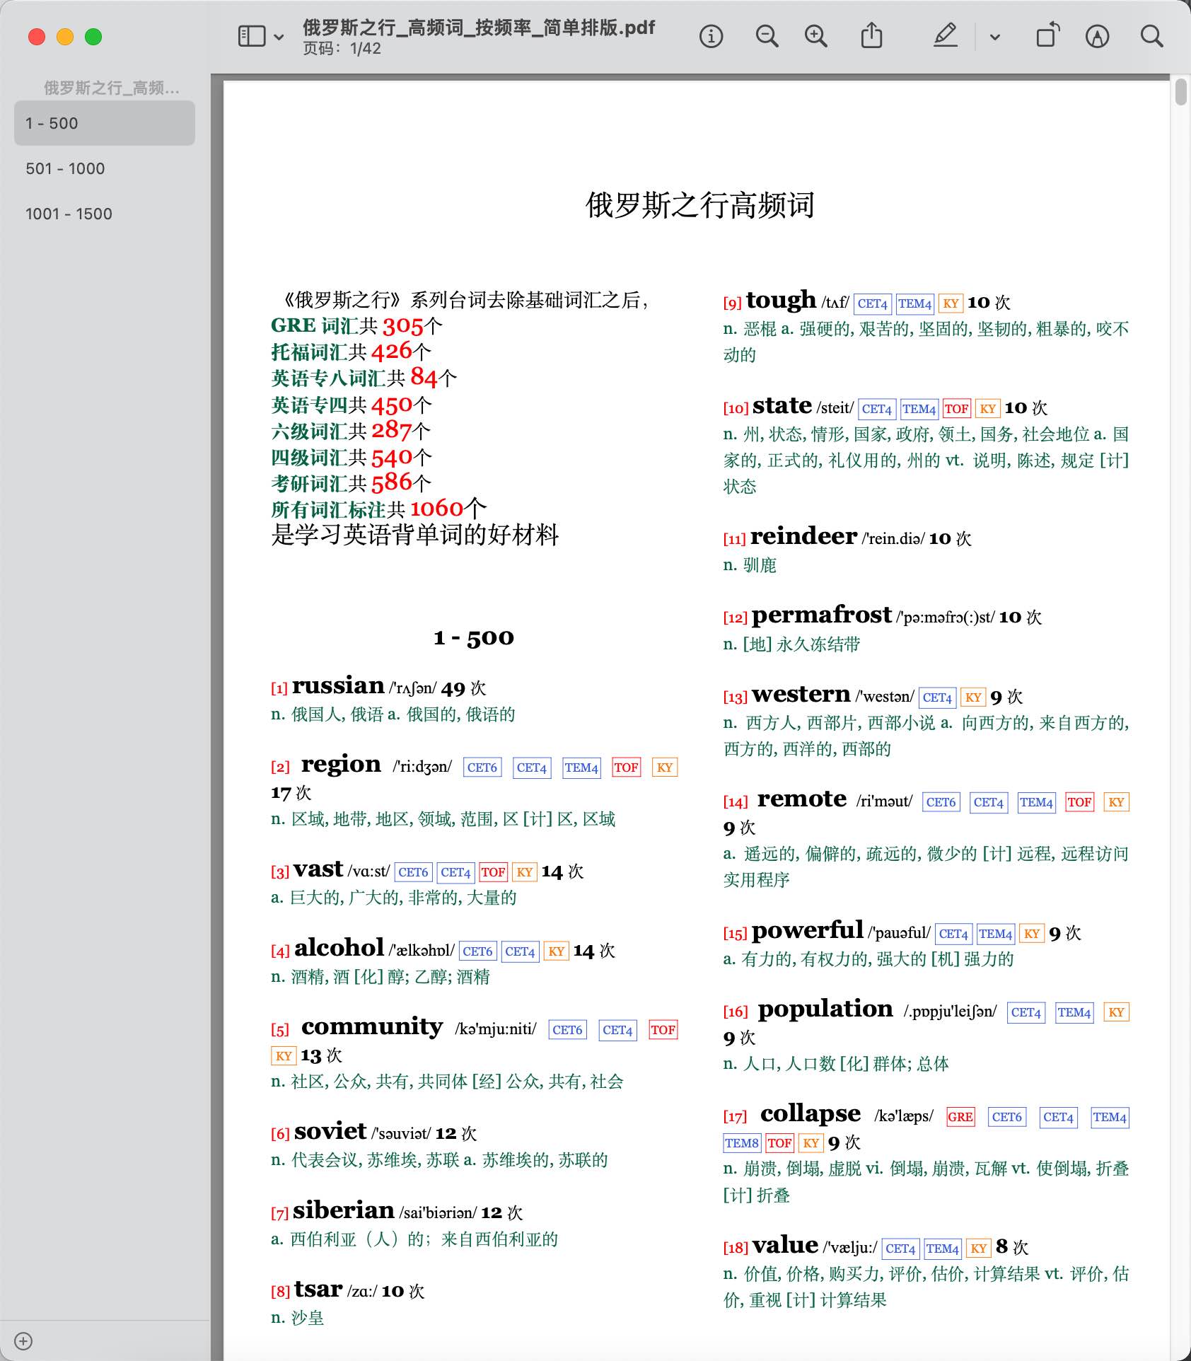Image resolution: width=1191 pixels, height=1361 pixels.
Task: Click the vertical scrollbar thumb
Action: (x=1180, y=92)
